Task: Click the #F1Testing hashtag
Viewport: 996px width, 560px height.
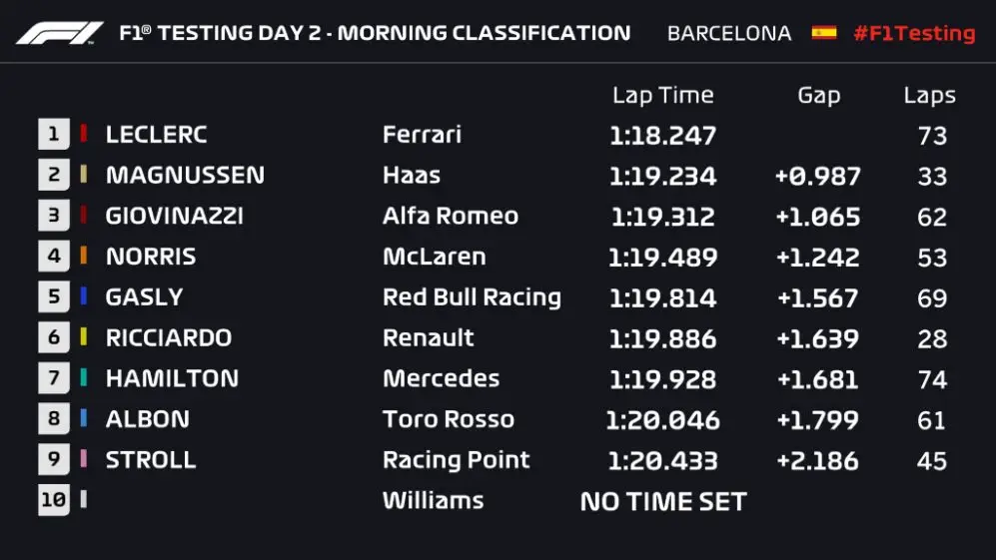Action: click(913, 33)
